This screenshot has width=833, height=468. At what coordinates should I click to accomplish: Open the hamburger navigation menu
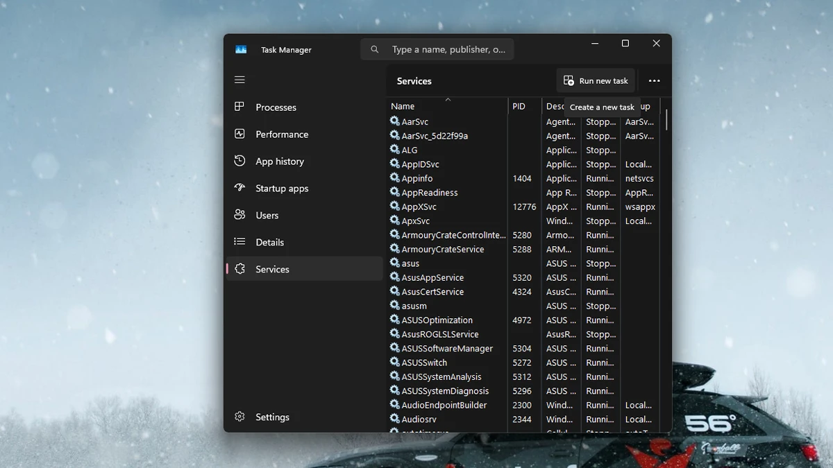point(239,80)
